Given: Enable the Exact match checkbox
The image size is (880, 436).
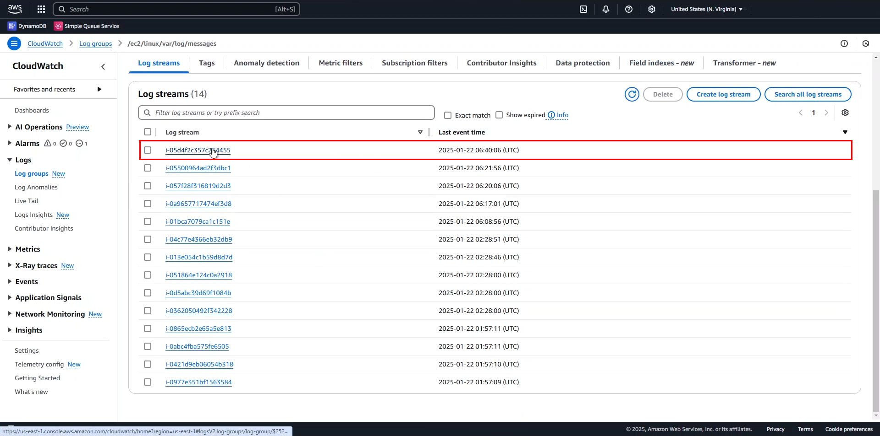Looking at the screenshot, I should click(448, 115).
